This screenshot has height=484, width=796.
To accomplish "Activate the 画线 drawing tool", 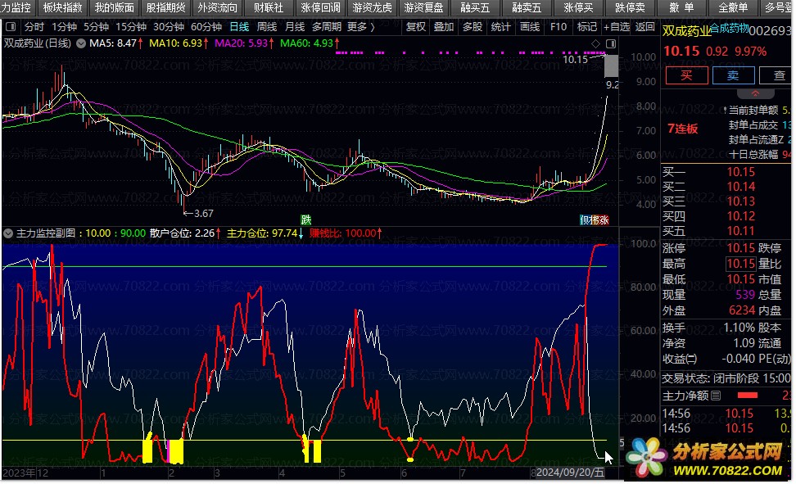I will pos(530,27).
